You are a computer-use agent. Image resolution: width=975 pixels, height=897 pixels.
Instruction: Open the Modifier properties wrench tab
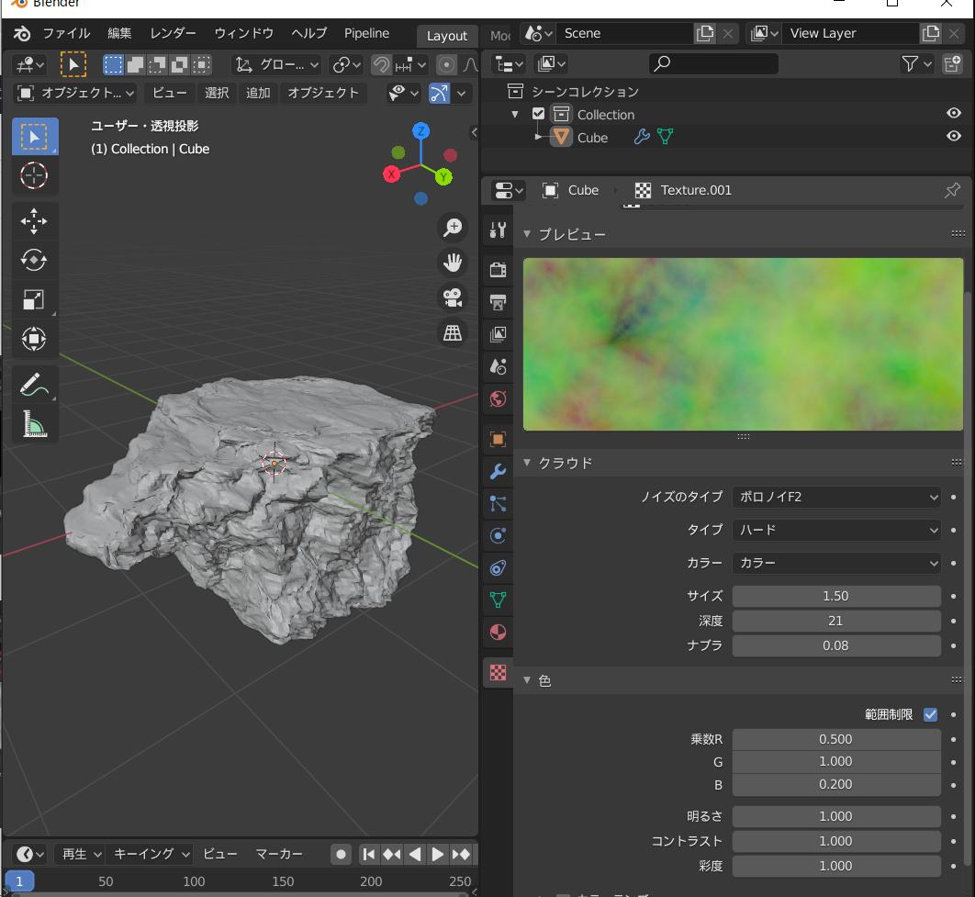pyautogui.click(x=498, y=472)
